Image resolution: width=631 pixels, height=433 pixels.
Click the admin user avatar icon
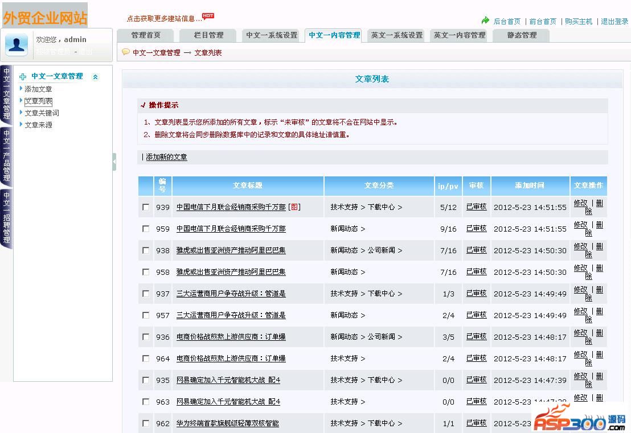pos(17,44)
